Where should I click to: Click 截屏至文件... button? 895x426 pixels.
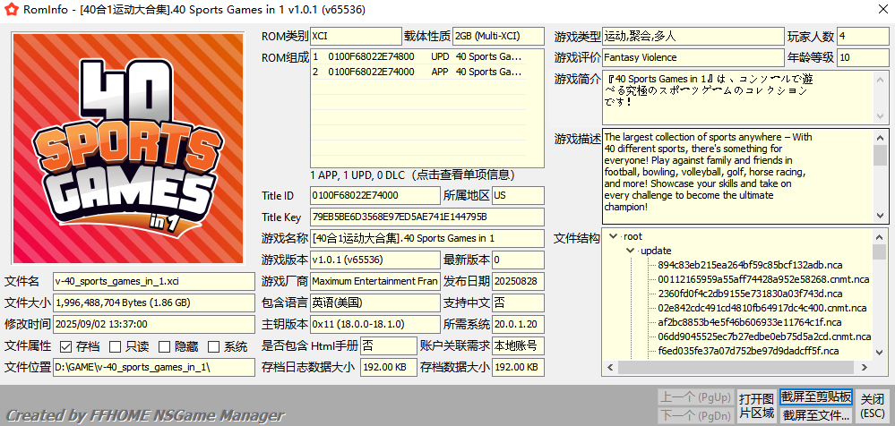(x=816, y=414)
